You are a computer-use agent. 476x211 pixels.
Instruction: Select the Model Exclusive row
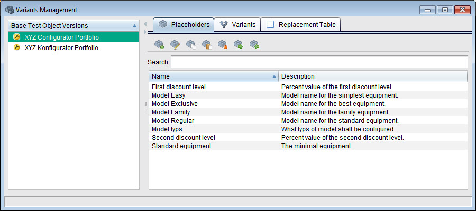[x=308, y=103]
